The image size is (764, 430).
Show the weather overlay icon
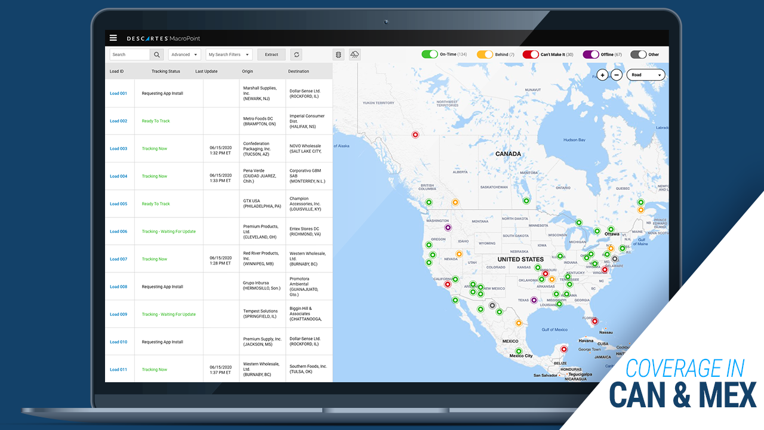pos(355,54)
